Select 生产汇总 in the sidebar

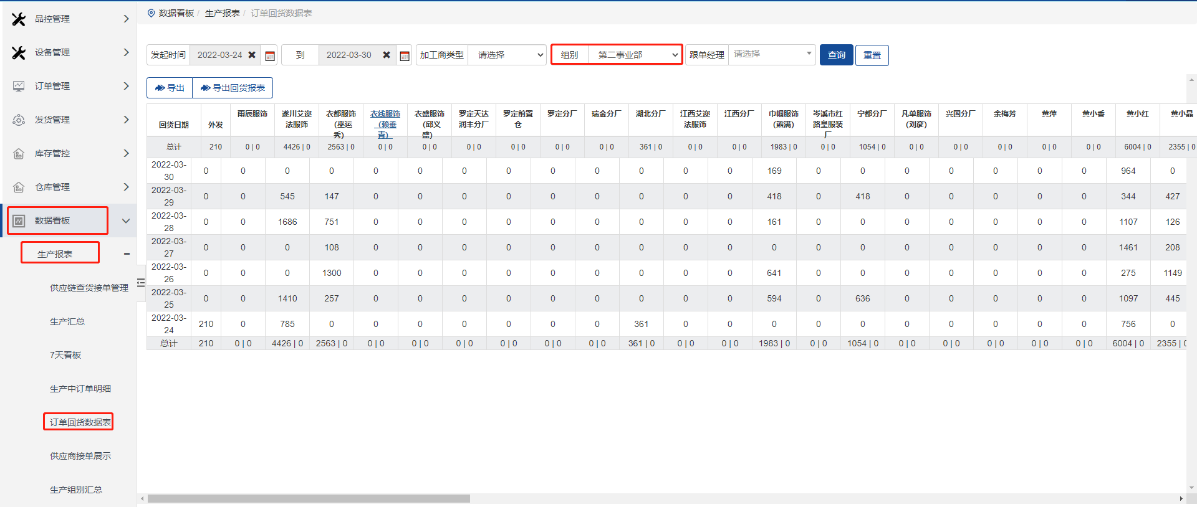67,321
